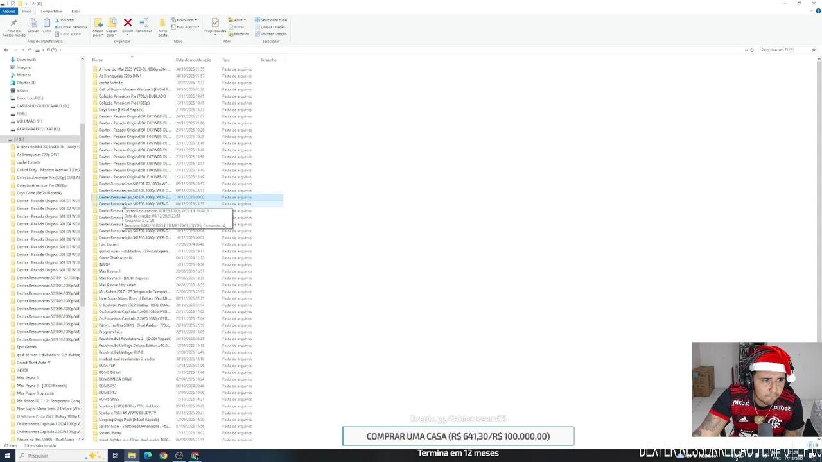Open the Copiar para dropdown
The width and height of the screenshot is (822, 462).
[x=112, y=26]
